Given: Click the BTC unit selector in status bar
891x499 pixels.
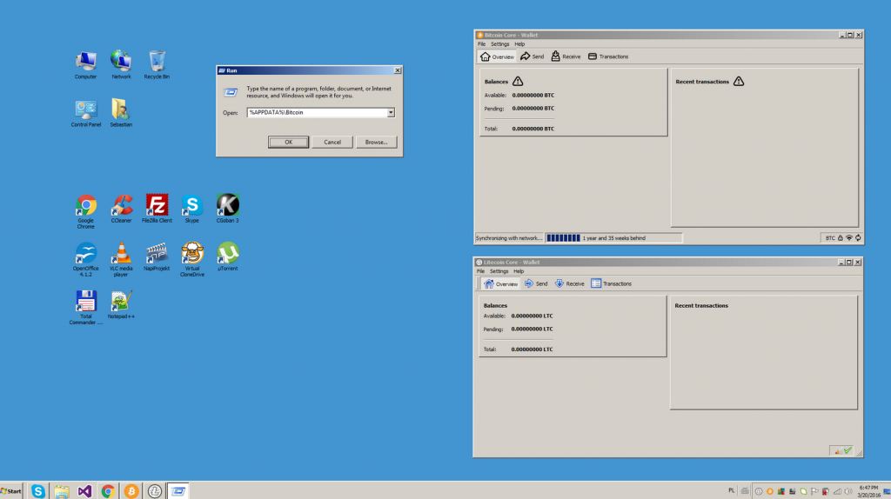Looking at the screenshot, I should [x=830, y=238].
